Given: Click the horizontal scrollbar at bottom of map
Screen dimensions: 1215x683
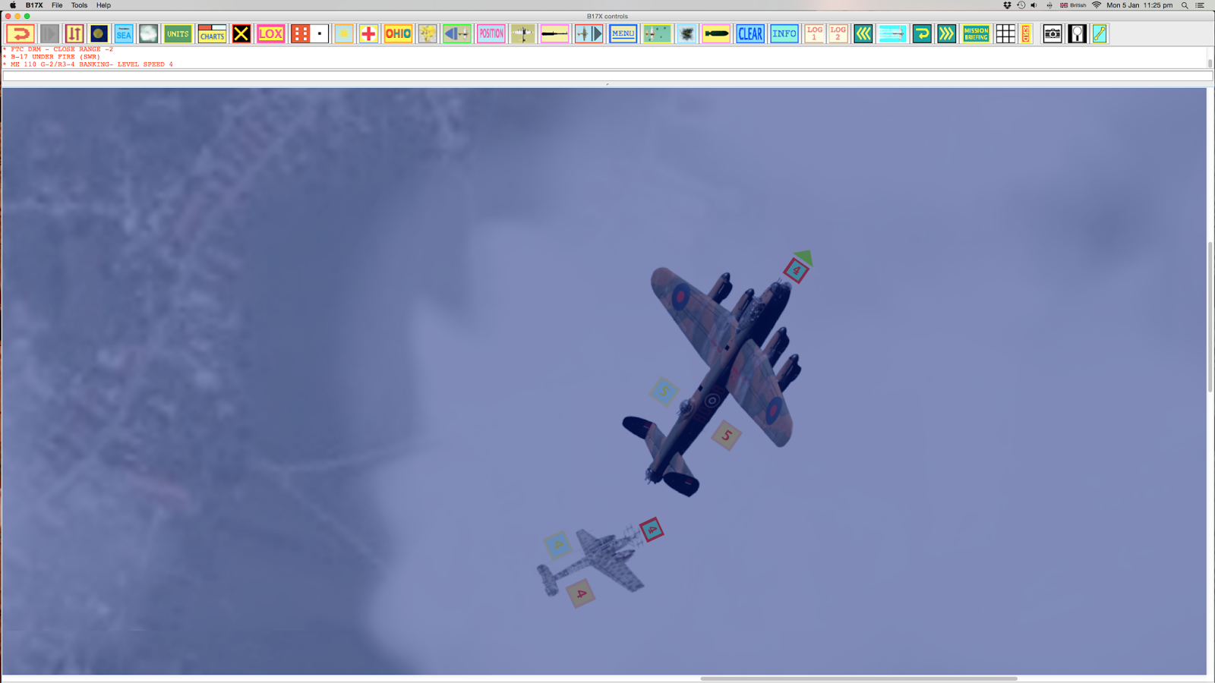Looking at the screenshot, I should [x=858, y=678].
